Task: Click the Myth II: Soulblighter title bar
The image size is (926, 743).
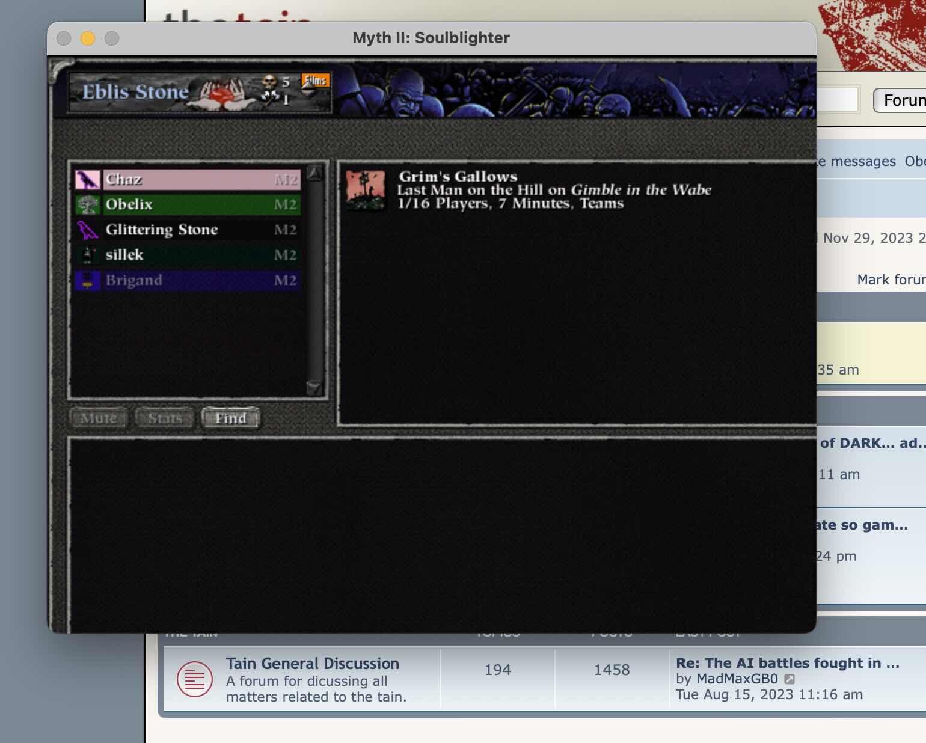Action: (x=431, y=38)
